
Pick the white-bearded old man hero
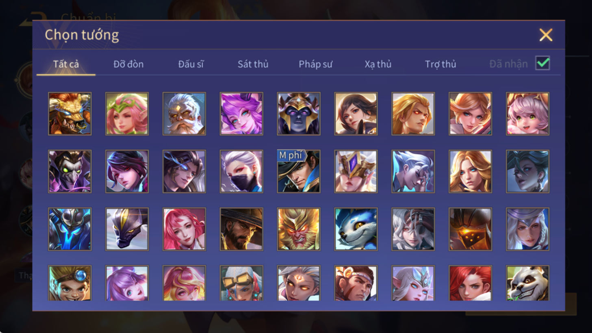click(184, 114)
